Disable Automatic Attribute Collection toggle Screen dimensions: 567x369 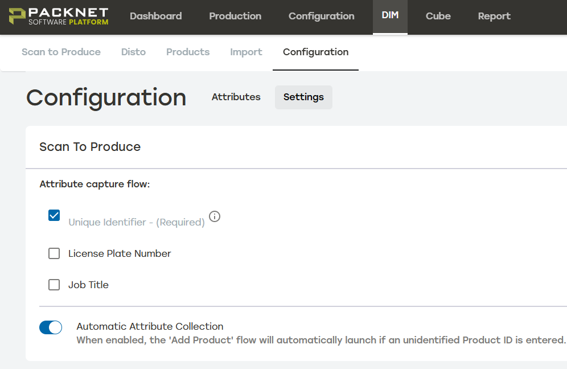click(x=51, y=327)
